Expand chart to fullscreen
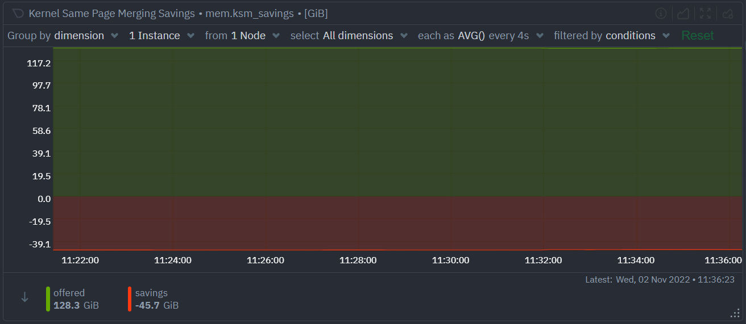746x324 pixels. coord(705,13)
